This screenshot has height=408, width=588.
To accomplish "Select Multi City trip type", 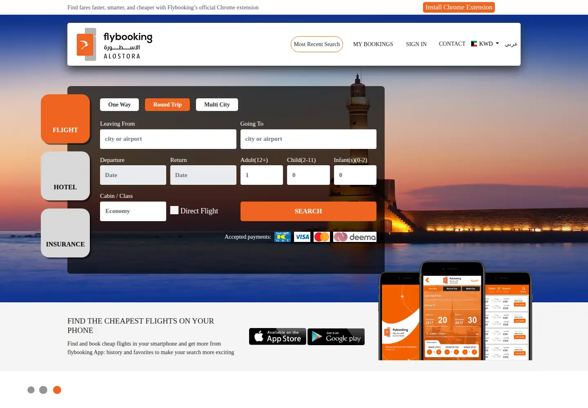I will (x=217, y=104).
